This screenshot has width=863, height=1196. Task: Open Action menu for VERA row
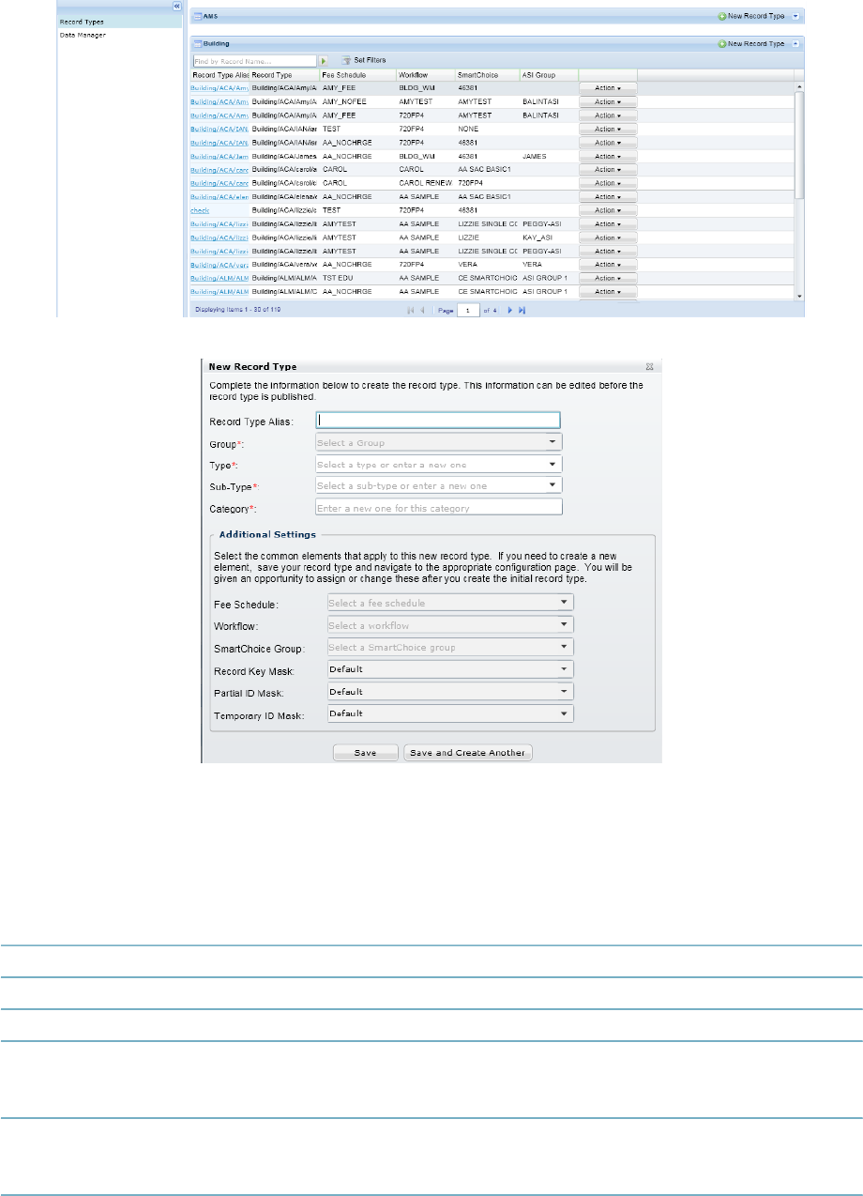[x=608, y=265]
